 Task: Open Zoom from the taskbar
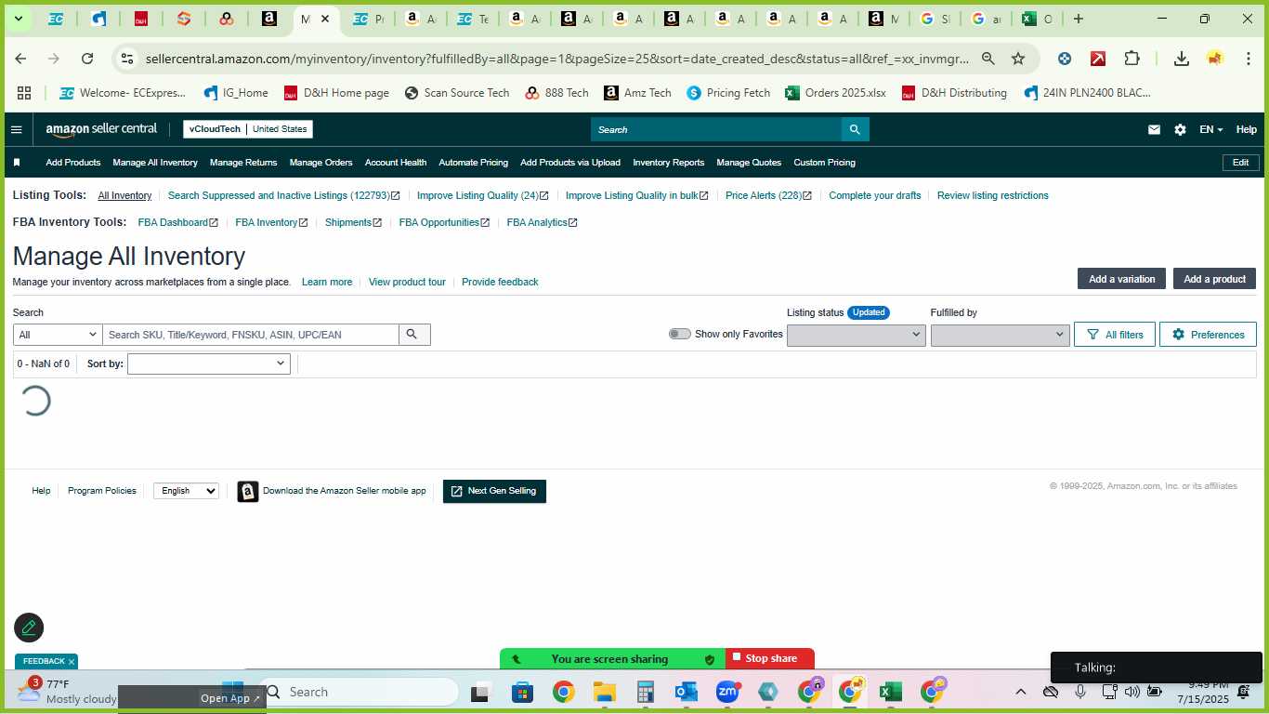click(727, 692)
